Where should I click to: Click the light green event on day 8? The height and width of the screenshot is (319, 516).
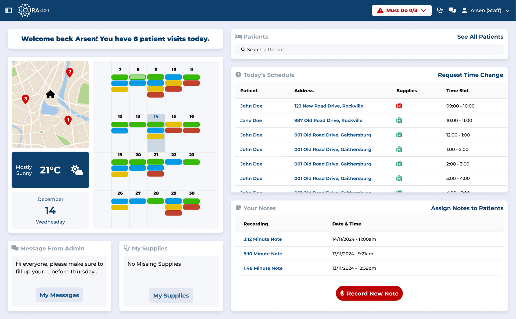[138, 77]
